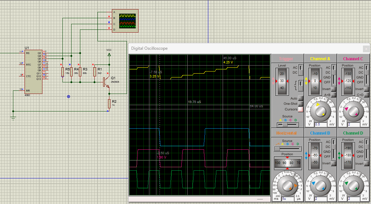Click the 3.25 V cursor readout
This screenshot has height=204, width=371.
(155, 76)
